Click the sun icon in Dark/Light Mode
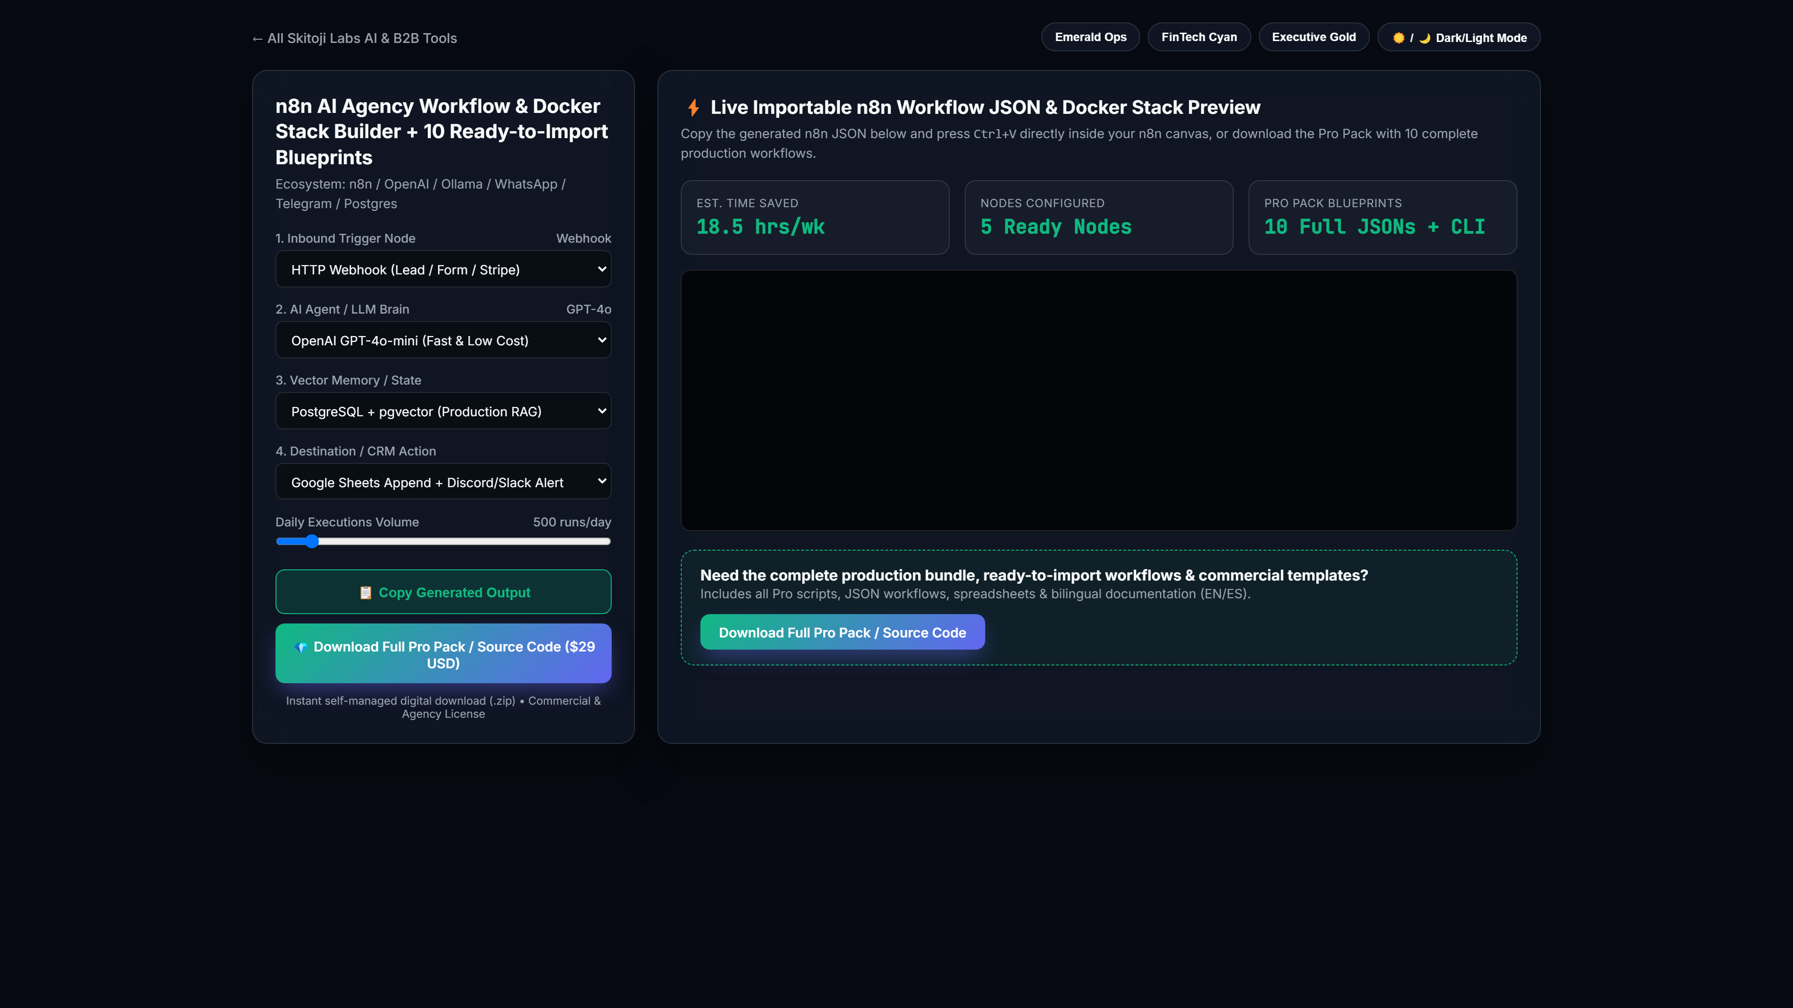The image size is (1793, 1008). click(x=1398, y=37)
